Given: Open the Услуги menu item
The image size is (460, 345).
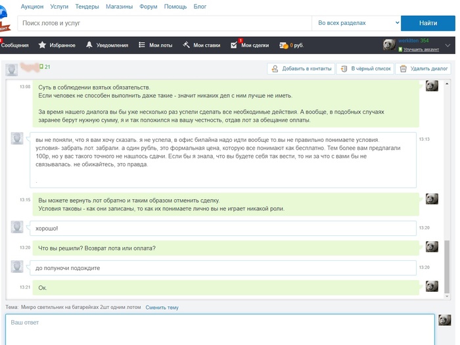Looking at the screenshot, I should pos(59,7).
